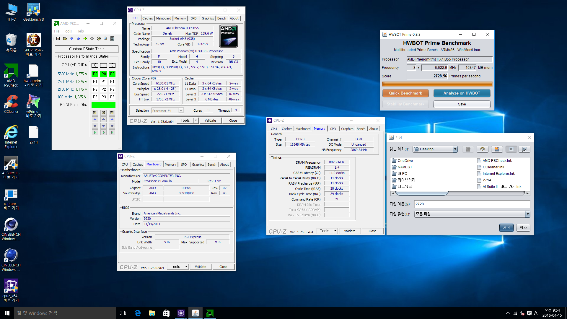This screenshot has height=319, width=567.
Task: Click the blue down arrow in PSCheck toolbar
Action: (78, 39)
